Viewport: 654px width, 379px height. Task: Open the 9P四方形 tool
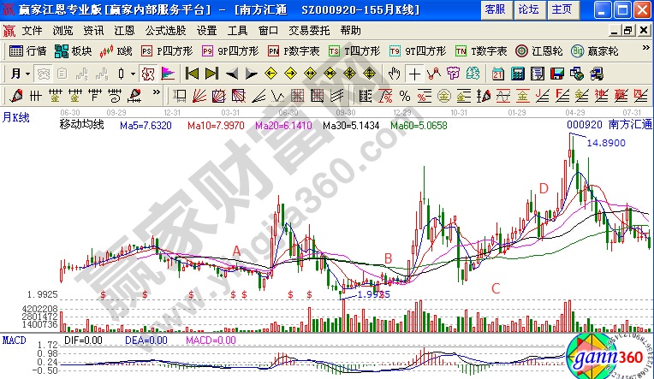[x=230, y=51]
